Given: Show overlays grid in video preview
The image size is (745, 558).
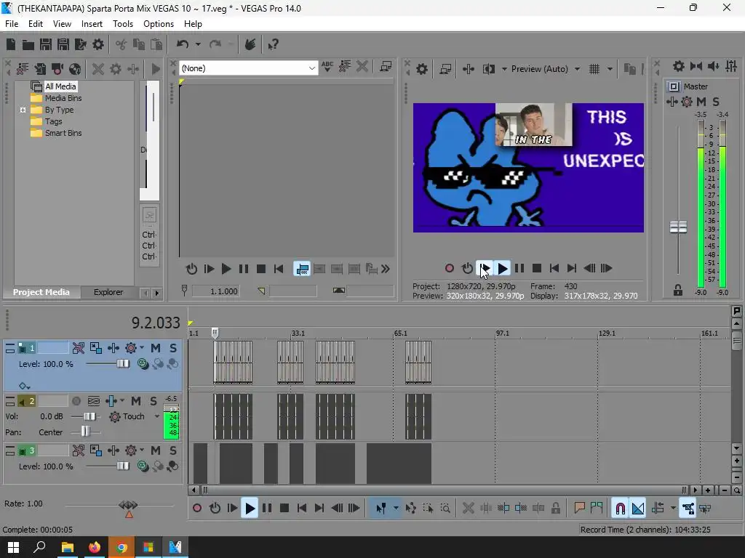Looking at the screenshot, I should (x=594, y=69).
